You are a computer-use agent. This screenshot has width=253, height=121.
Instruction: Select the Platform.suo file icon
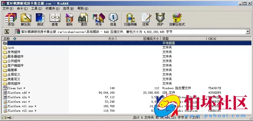point(5,102)
